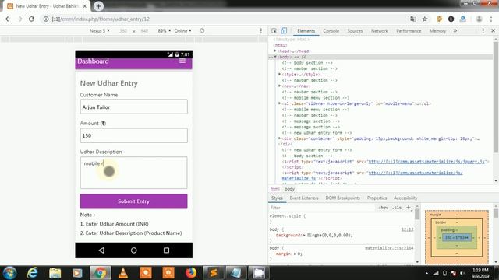Viewport: 499px width, 280px height.
Task: Open Firefox from taskbar
Action: (x=191, y=273)
